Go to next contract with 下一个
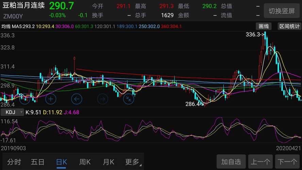This screenshot has height=170, width=302. click(287, 162)
